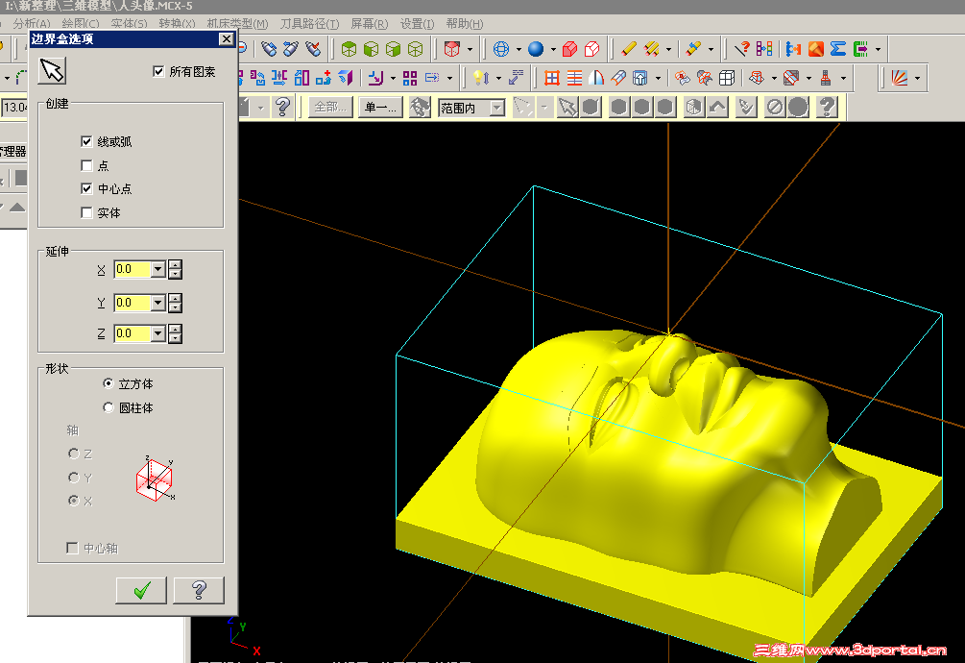Click the dialog's question mark help button

(199, 590)
